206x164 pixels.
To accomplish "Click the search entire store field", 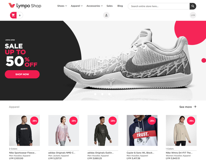I will pos(159,6).
